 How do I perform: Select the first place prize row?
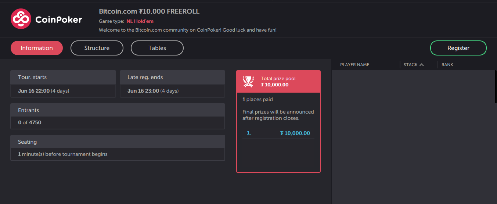pos(278,133)
